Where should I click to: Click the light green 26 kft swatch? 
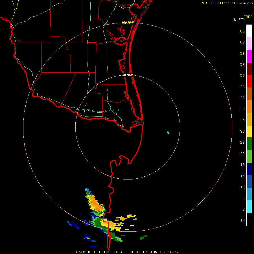pos(249,156)
